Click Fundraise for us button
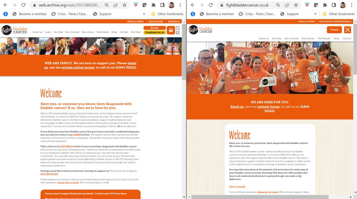The width and height of the screenshot is (357, 199). [x=154, y=32]
